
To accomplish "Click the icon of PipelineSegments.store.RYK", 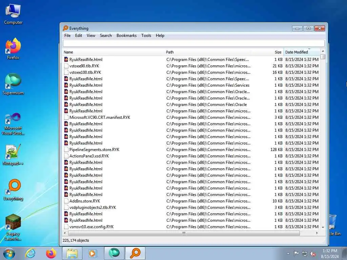I will [x=66, y=149].
